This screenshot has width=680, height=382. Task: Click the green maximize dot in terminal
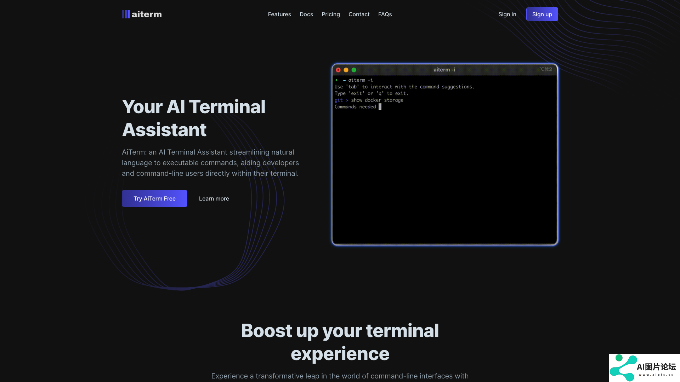click(354, 70)
